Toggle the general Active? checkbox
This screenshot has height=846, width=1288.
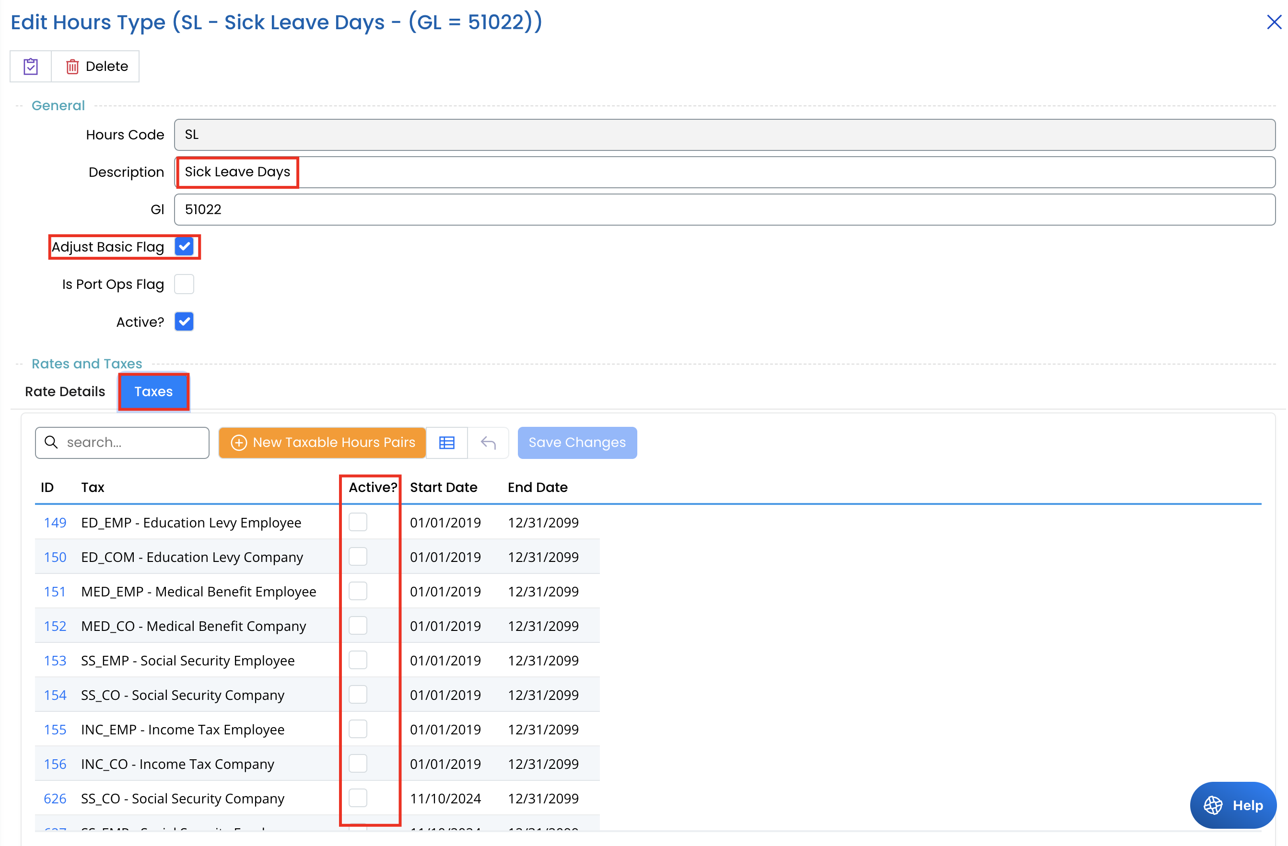point(184,322)
